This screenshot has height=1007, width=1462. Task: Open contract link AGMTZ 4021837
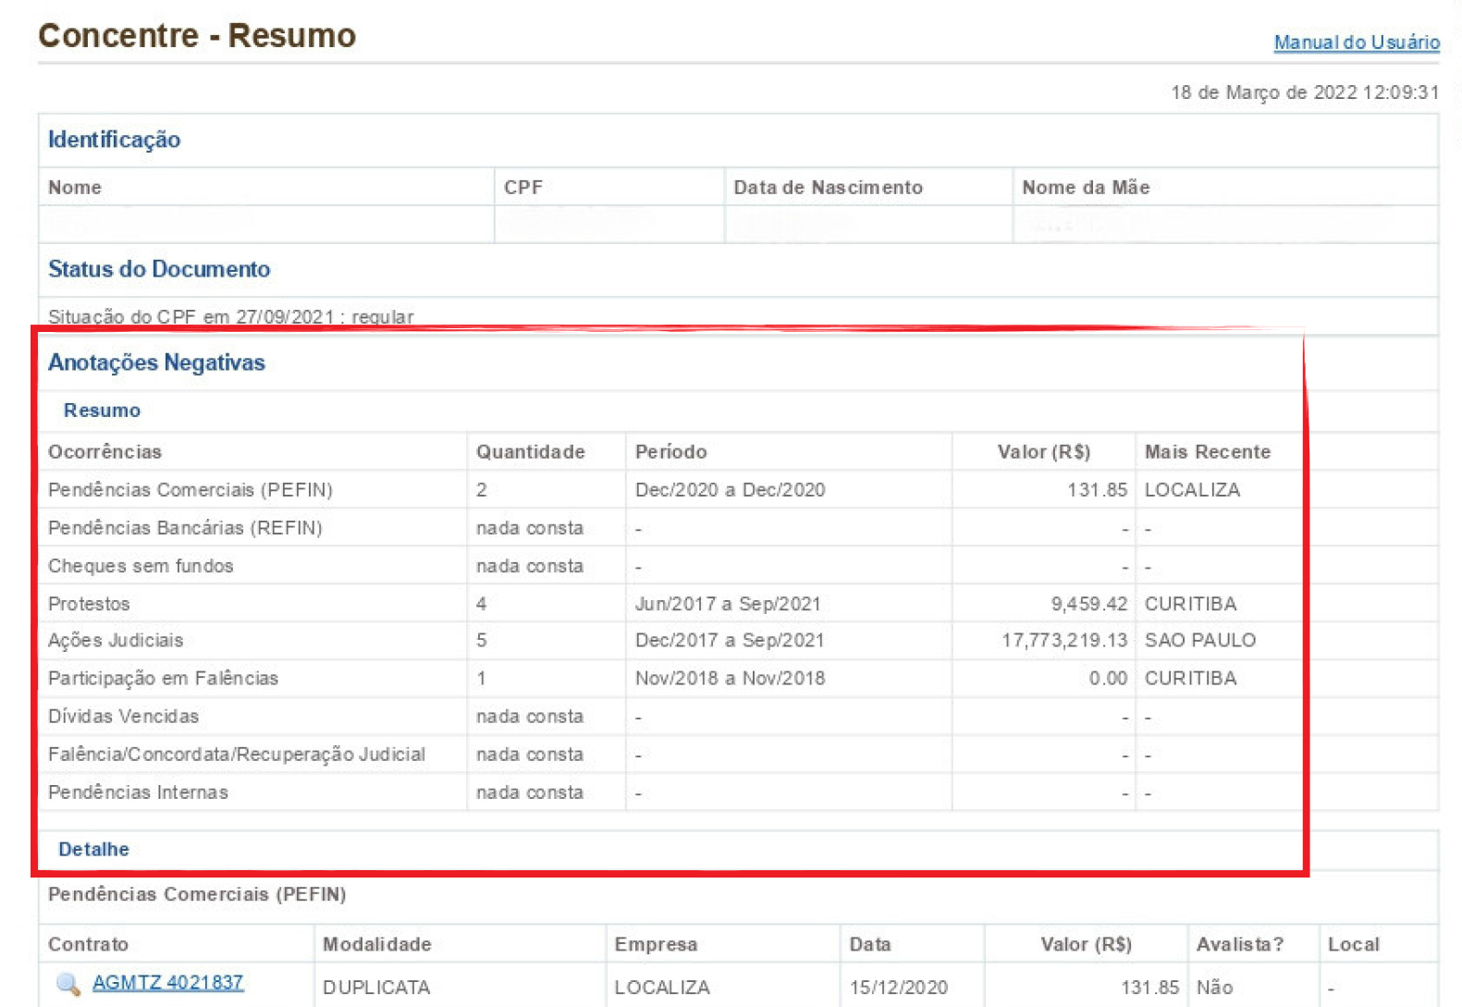point(167,982)
